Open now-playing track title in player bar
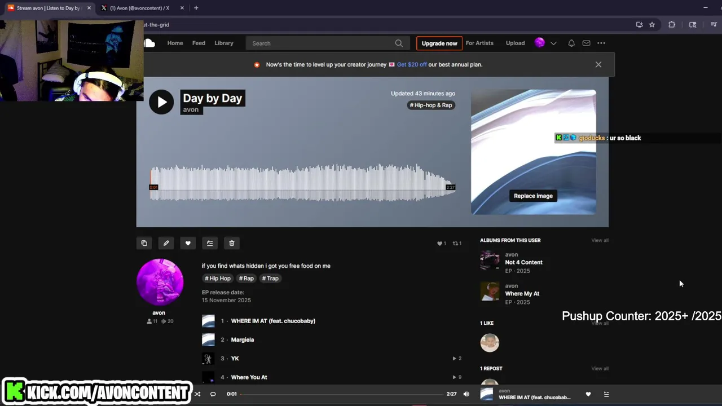This screenshot has width=722, height=406. 535,398
